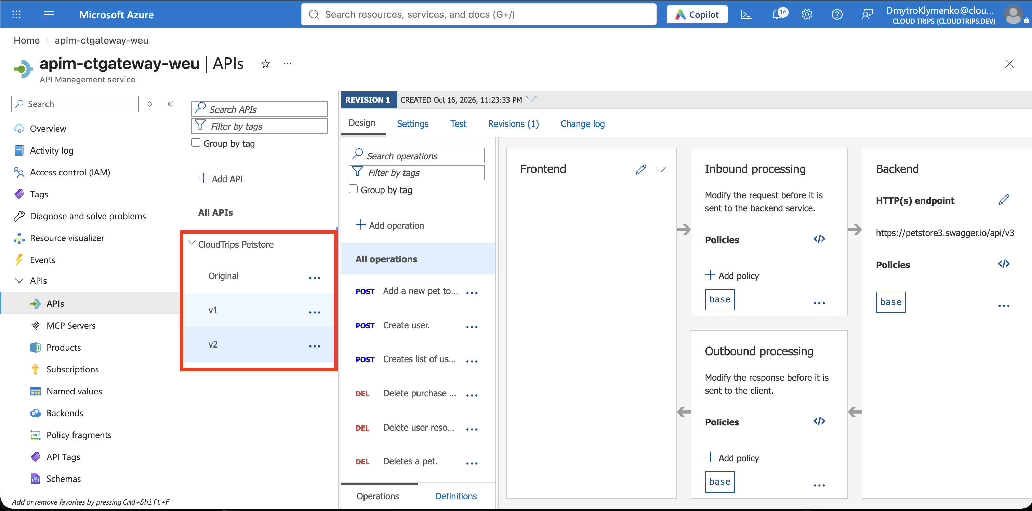Open Inbound processing policy code editor
The width and height of the screenshot is (1032, 511).
[x=819, y=239]
